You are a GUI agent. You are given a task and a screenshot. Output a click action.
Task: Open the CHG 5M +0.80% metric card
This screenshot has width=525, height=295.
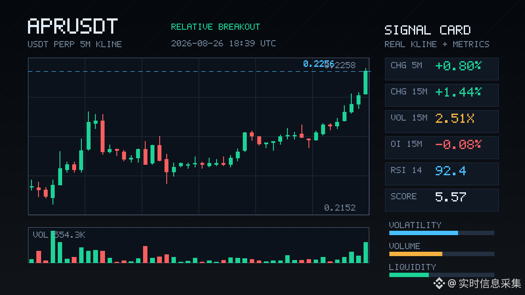[441, 69]
